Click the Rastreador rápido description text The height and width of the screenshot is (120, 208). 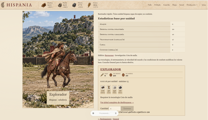[125, 14]
